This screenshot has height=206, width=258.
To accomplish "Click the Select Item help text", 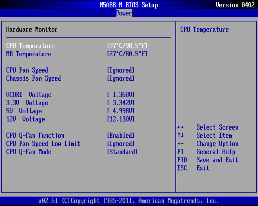I will (x=214, y=136).
